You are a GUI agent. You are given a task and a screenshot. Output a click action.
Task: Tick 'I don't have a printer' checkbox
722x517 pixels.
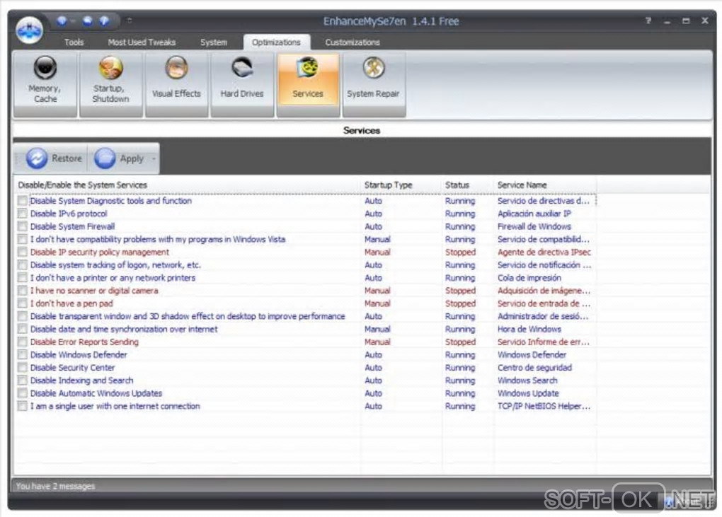22,278
